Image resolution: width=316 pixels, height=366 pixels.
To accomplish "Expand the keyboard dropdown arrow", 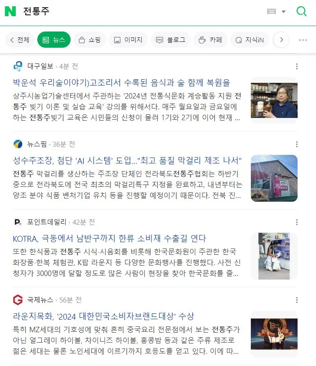I will click(284, 11).
